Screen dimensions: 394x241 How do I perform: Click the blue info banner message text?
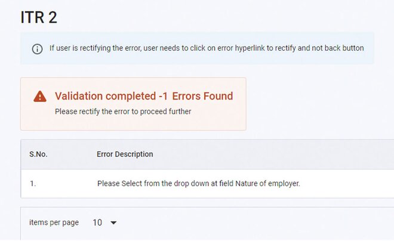[206, 48]
